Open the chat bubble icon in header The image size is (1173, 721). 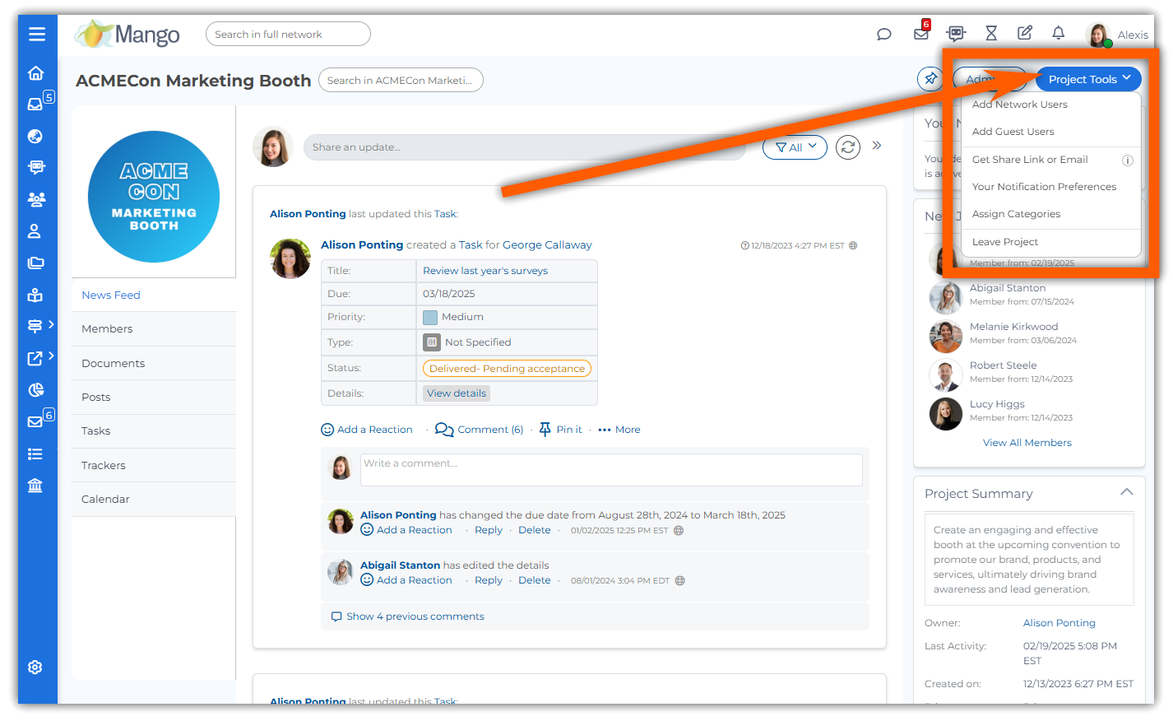[884, 34]
